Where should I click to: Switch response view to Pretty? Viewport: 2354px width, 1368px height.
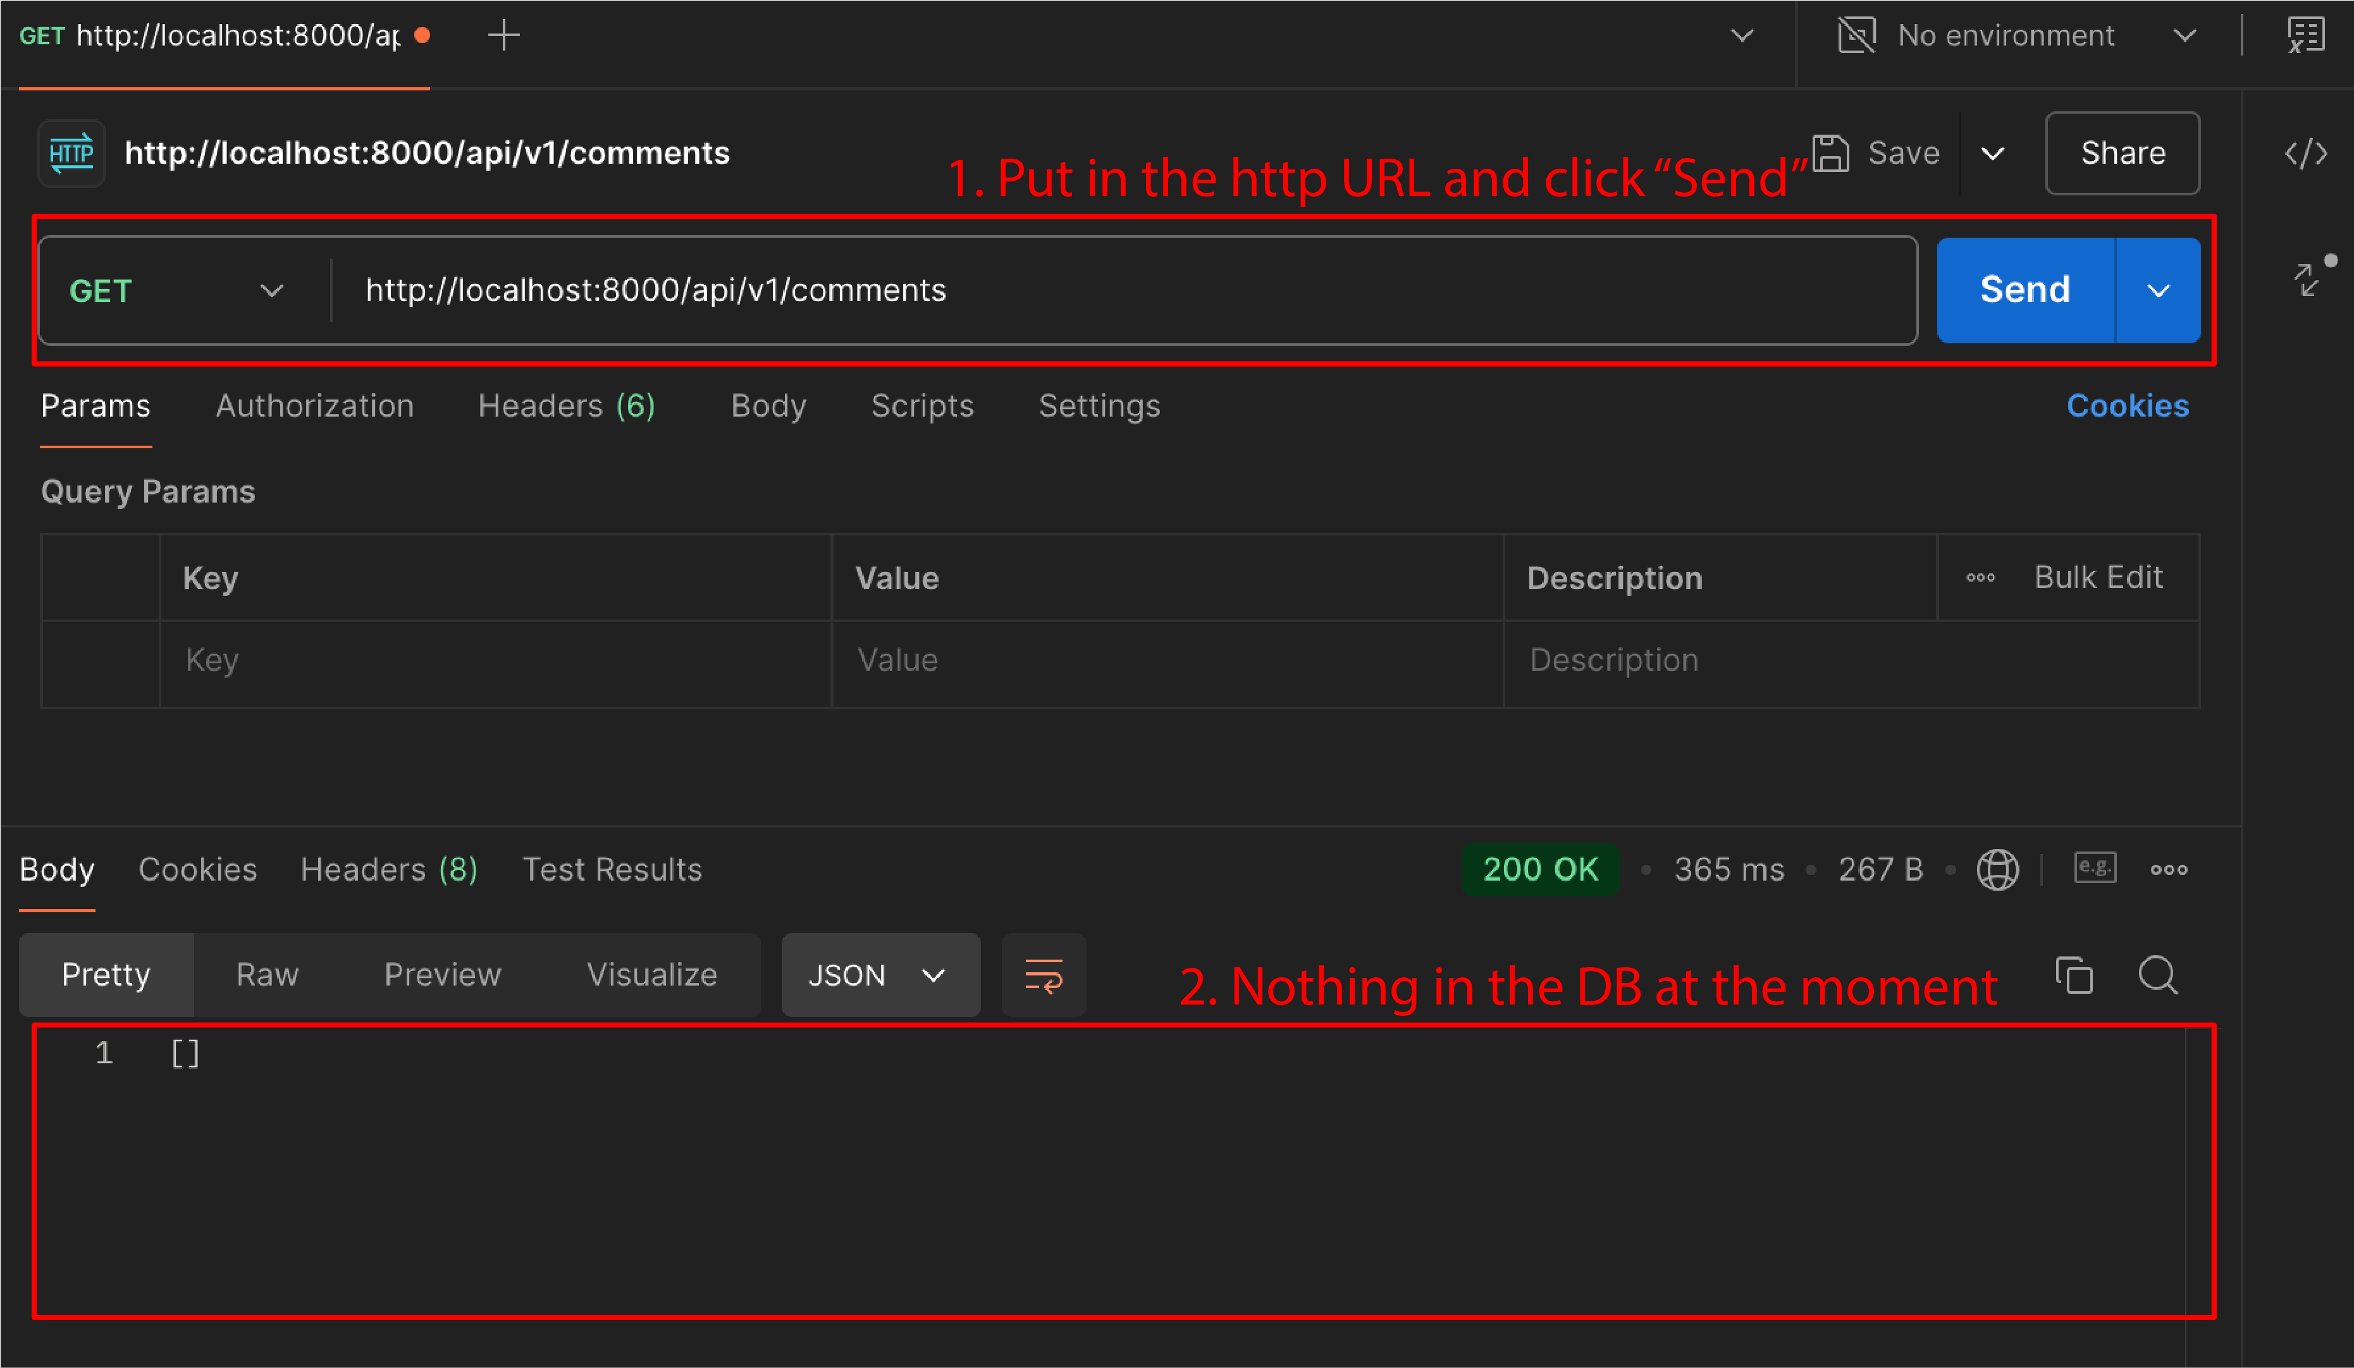pos(106,975)
